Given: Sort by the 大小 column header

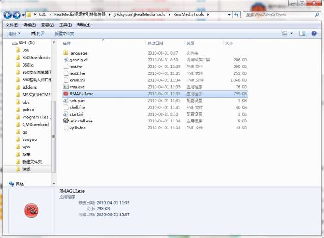Looking at the screenshot, I should point(229,43).
